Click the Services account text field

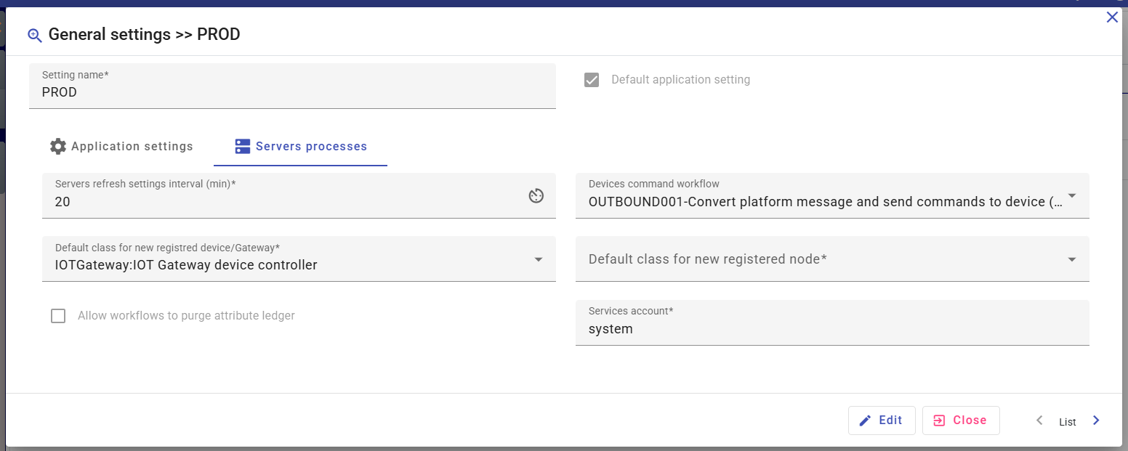coord(831,329)
